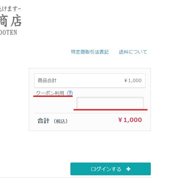Screen dimensions: 184x186
Task: Click the empty middle of 商品合計 row
Action: [90, 81]
